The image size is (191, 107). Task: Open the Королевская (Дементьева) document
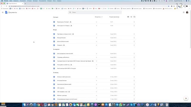pyautogui.click(x=64, y=84)
